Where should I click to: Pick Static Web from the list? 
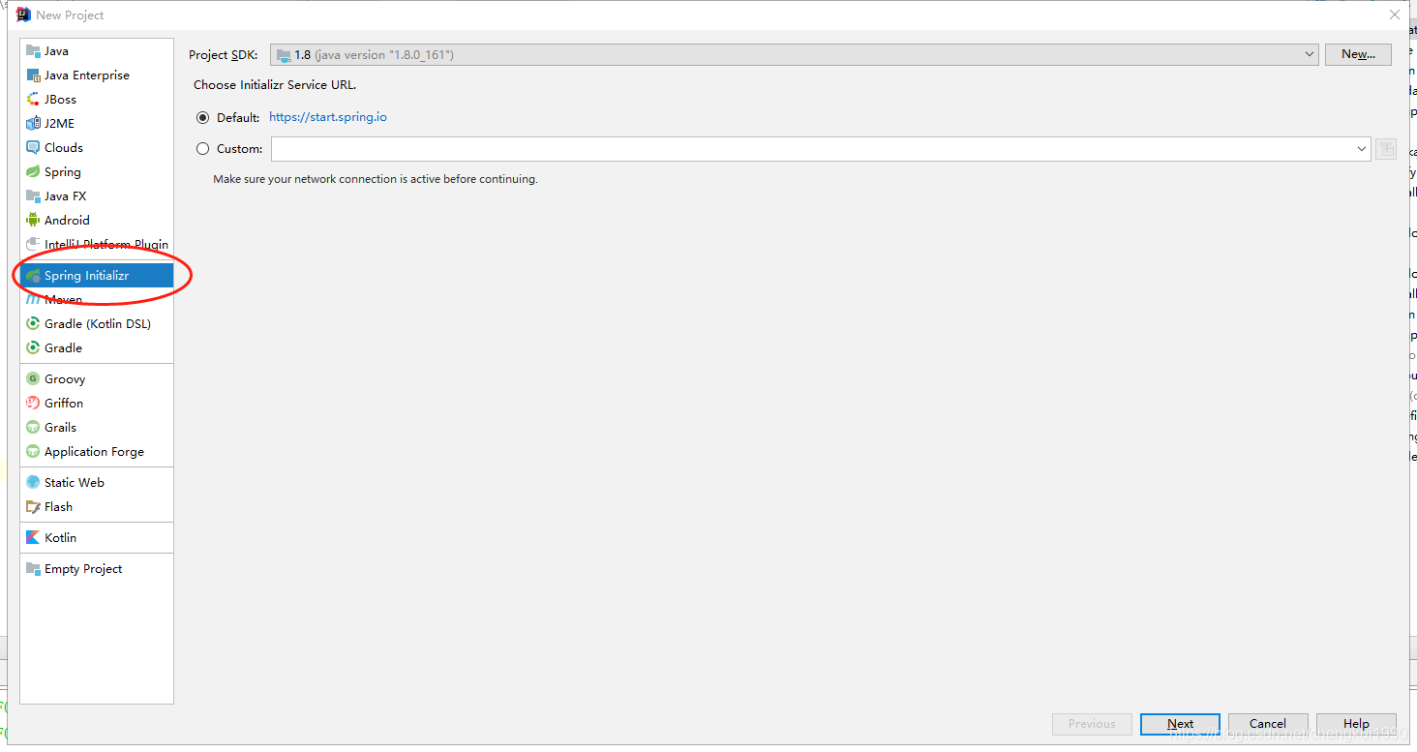[x=97, y=483]
